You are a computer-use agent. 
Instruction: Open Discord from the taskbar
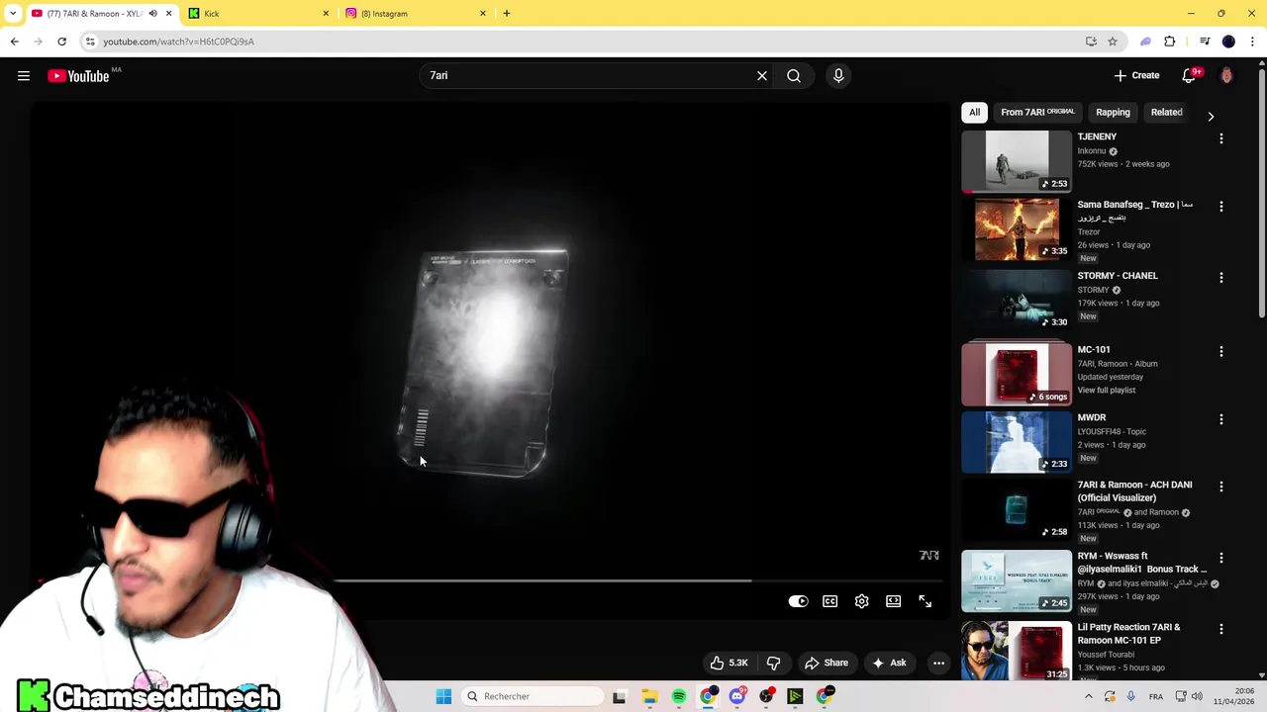(737, 696)
